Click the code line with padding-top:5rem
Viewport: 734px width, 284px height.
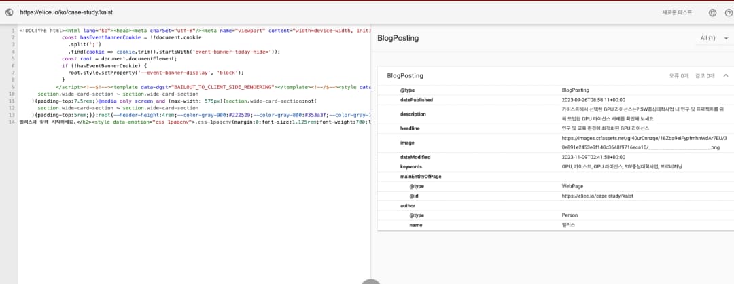pyautogui.click(x=201, y=115)
